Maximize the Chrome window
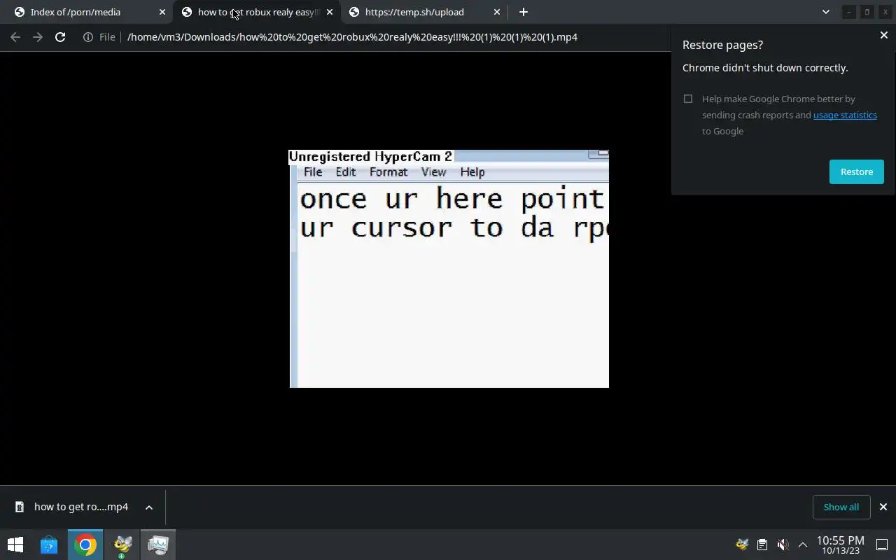 867,12
